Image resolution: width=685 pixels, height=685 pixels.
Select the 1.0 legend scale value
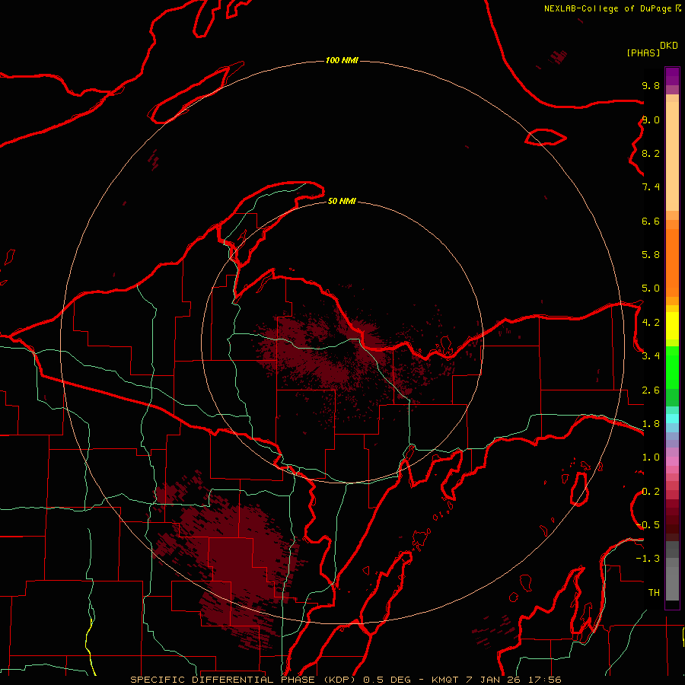[651, 457]
